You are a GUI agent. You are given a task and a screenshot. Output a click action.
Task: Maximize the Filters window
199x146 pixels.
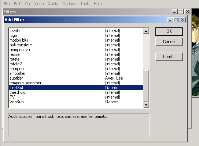coord(181,12)
